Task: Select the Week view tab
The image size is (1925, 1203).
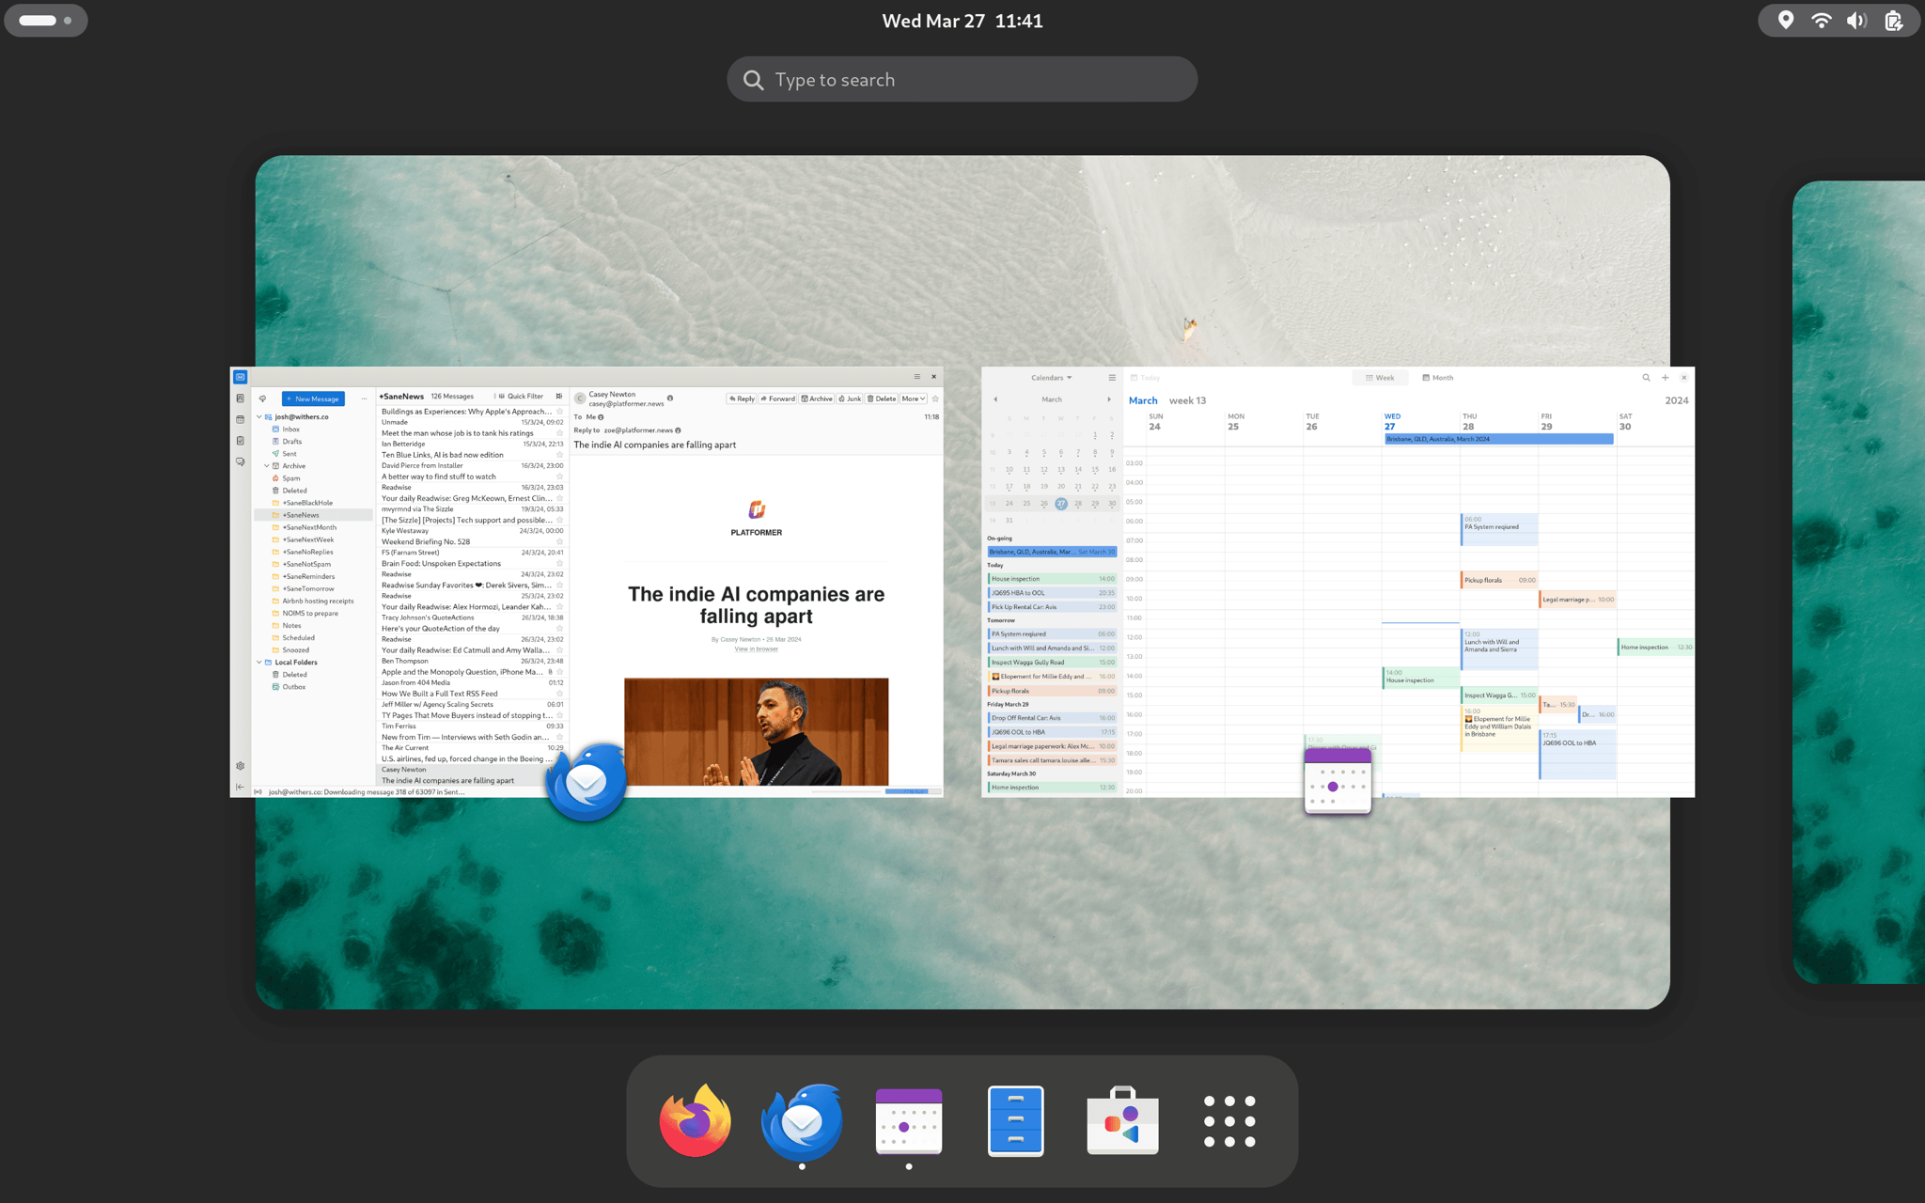Action: click(1380, 378)
